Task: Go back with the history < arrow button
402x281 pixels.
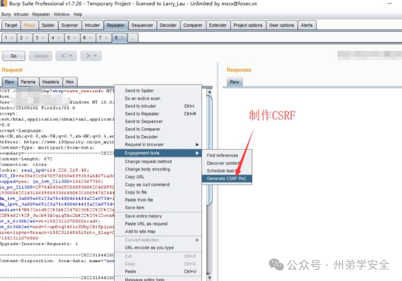Action: (x=63, y=56)
